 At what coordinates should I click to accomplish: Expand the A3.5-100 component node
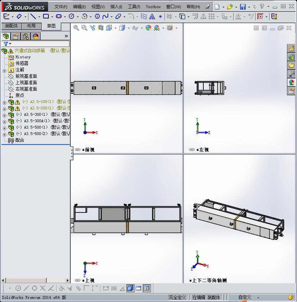pyautogui.click(x=4, y=102)
